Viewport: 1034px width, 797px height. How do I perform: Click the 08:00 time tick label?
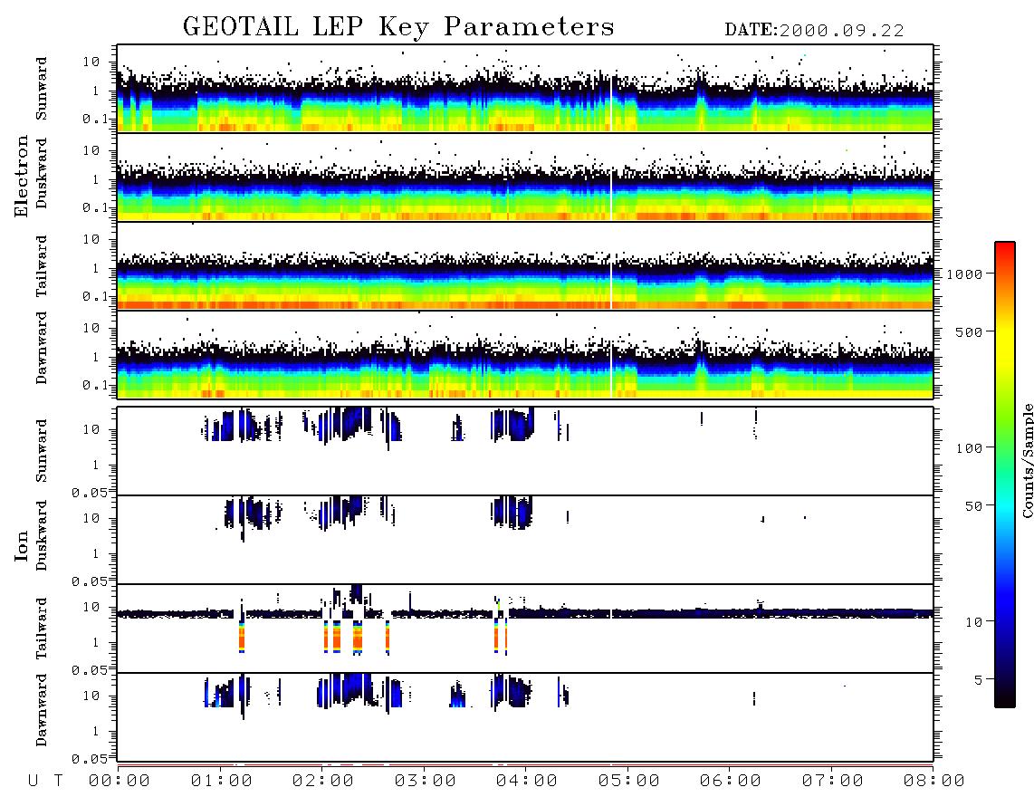[x=934, y=782]
